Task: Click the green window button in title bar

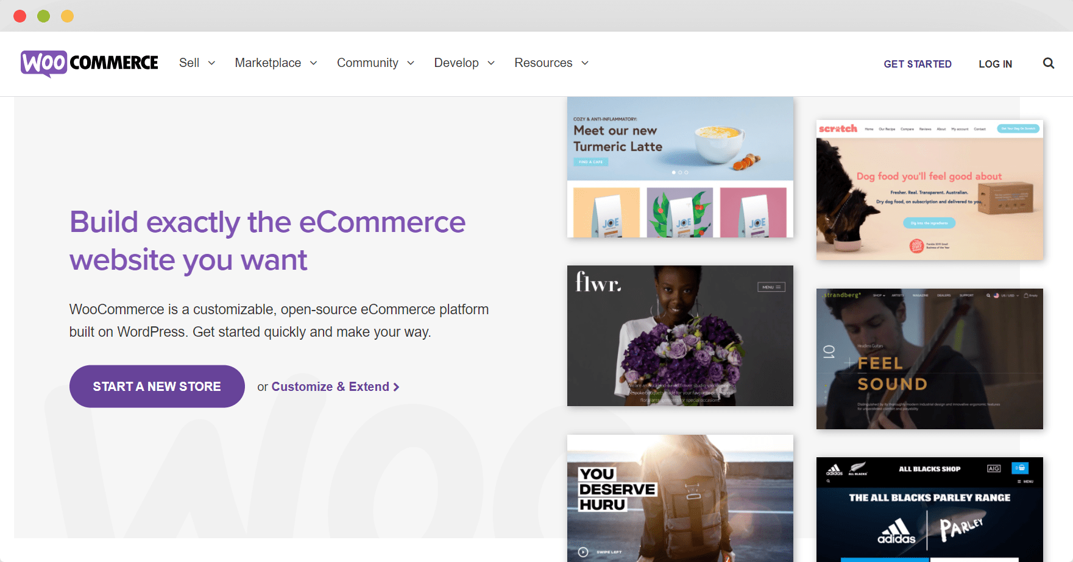Action: [43, 16]
